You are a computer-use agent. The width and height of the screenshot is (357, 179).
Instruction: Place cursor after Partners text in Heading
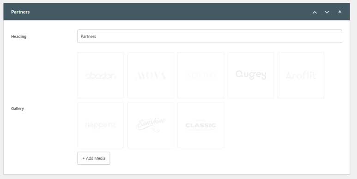pyautogui.click(x=97, y=36)
